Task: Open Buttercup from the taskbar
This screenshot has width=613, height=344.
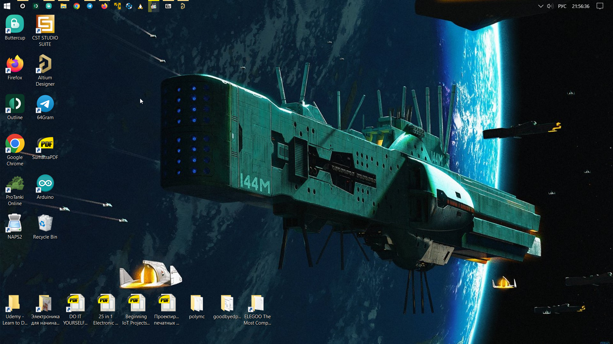Action: click(x=49, y=6)
